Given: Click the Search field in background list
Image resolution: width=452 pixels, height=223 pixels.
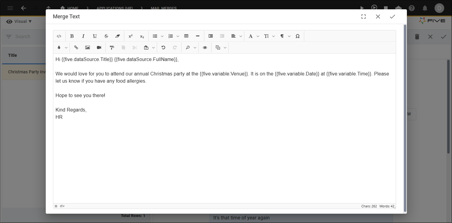Looking at the screenshot, I should tap(24, 36).
